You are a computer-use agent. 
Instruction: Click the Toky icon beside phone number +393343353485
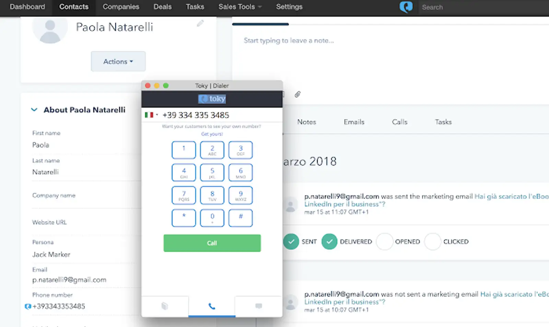click(28, 306)
